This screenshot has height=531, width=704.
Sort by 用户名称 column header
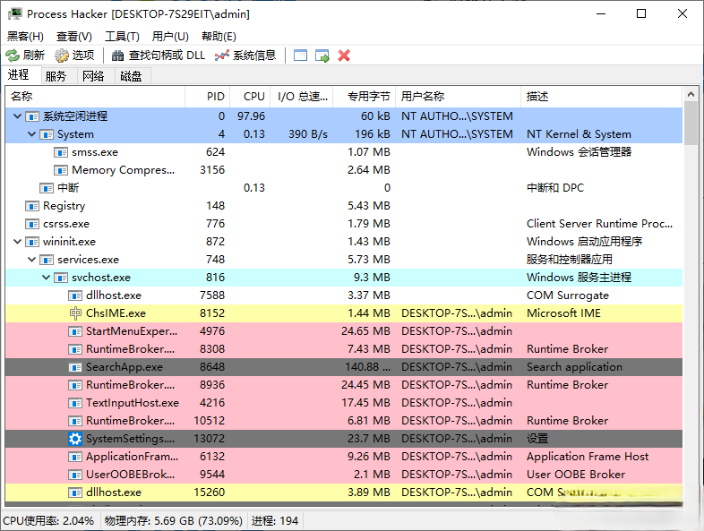[458, 97]
